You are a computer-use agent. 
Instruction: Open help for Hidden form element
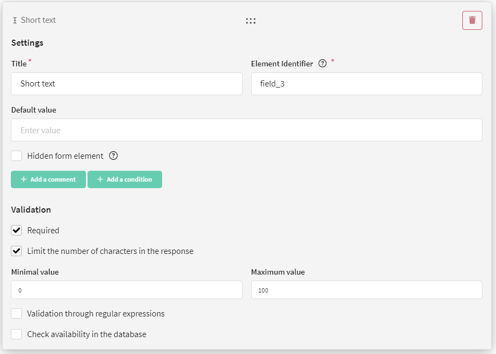click(x=113, y=156)
